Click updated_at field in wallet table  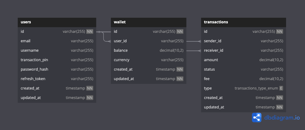coord(148,79)
